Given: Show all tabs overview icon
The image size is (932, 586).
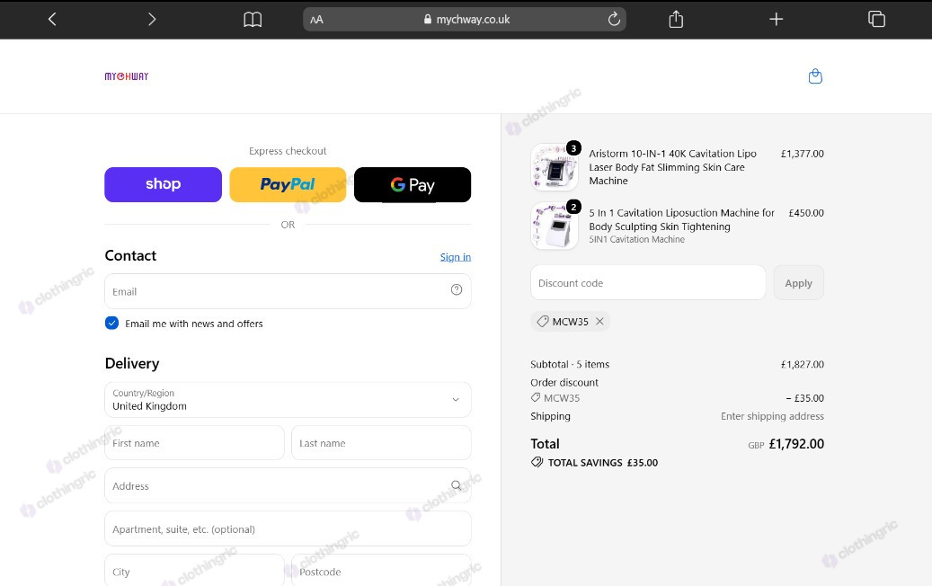Looking at the screenshot, I should (x=876, y=19).
